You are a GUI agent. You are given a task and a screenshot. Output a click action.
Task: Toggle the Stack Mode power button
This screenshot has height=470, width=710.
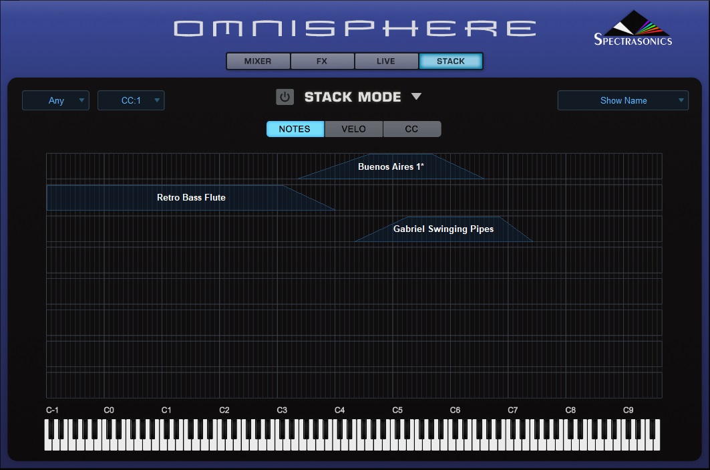[285, 97]
